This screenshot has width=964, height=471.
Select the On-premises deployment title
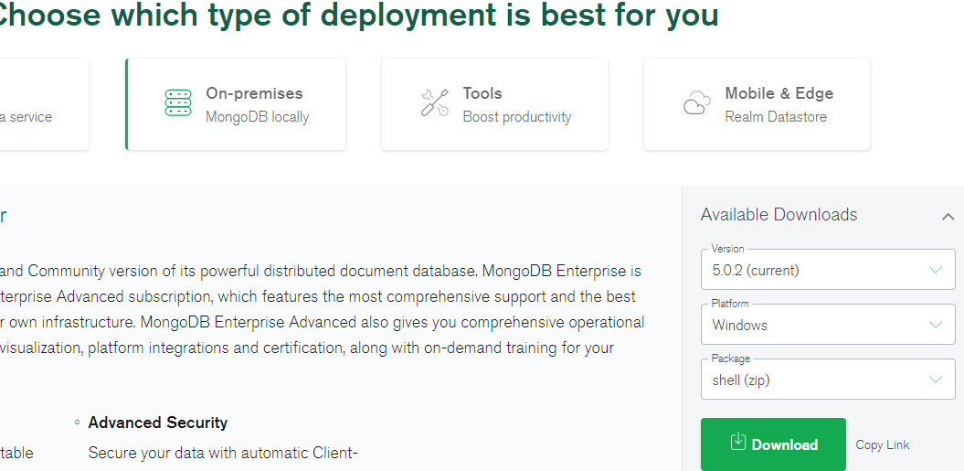pyautogui.click(x=254, y=93)
